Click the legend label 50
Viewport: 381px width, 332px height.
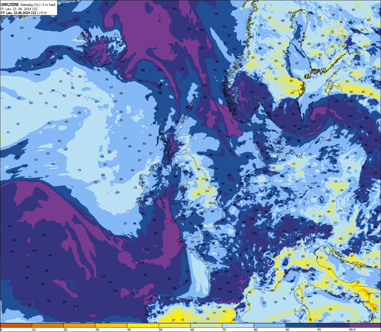coord(160,330)
